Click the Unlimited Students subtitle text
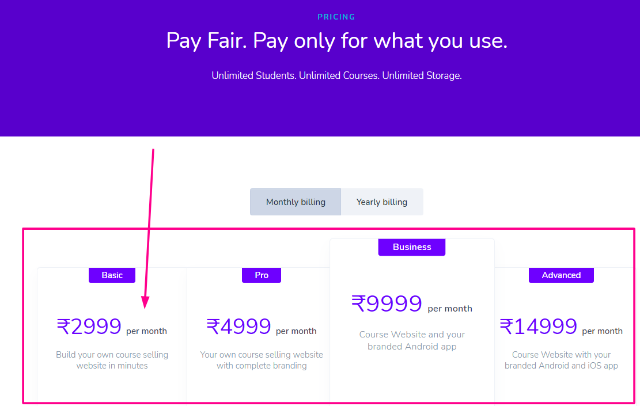The image size is (640, 406). click(336, 75)
